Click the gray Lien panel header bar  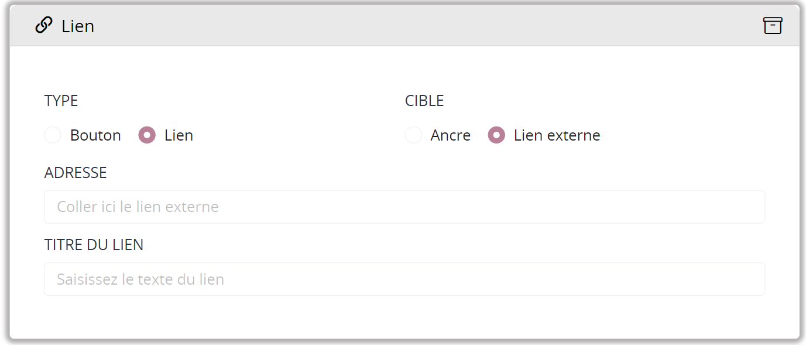[410, 26]
